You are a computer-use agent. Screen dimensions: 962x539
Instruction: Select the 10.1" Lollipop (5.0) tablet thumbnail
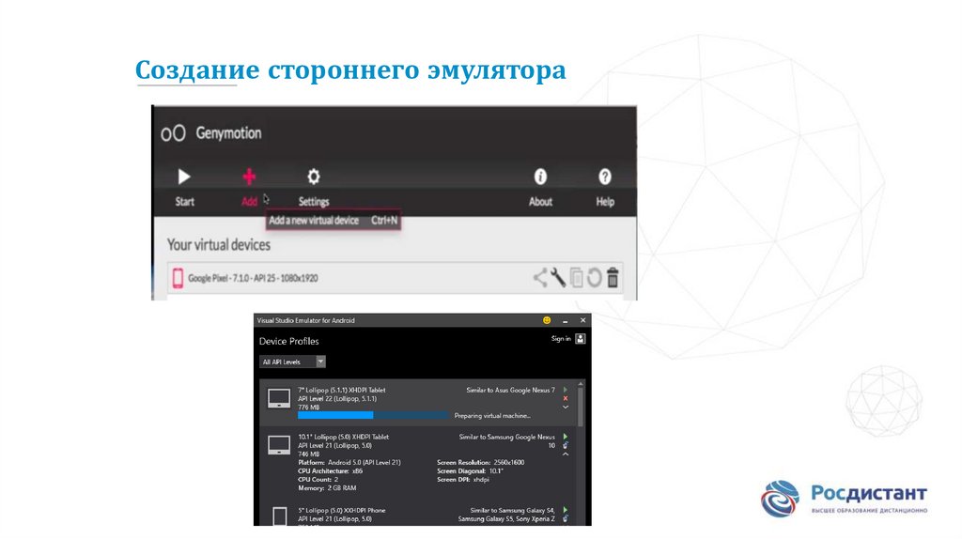279,445
